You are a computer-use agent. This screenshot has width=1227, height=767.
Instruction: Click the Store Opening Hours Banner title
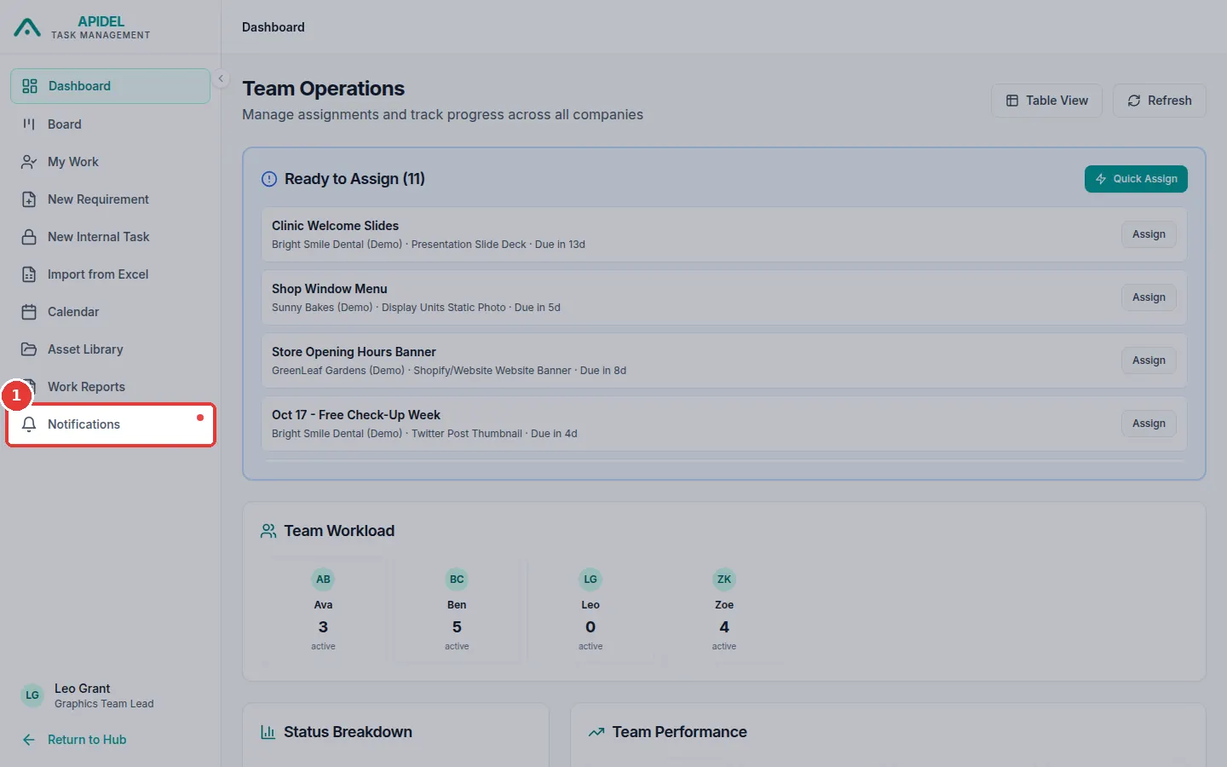[354, 352]
